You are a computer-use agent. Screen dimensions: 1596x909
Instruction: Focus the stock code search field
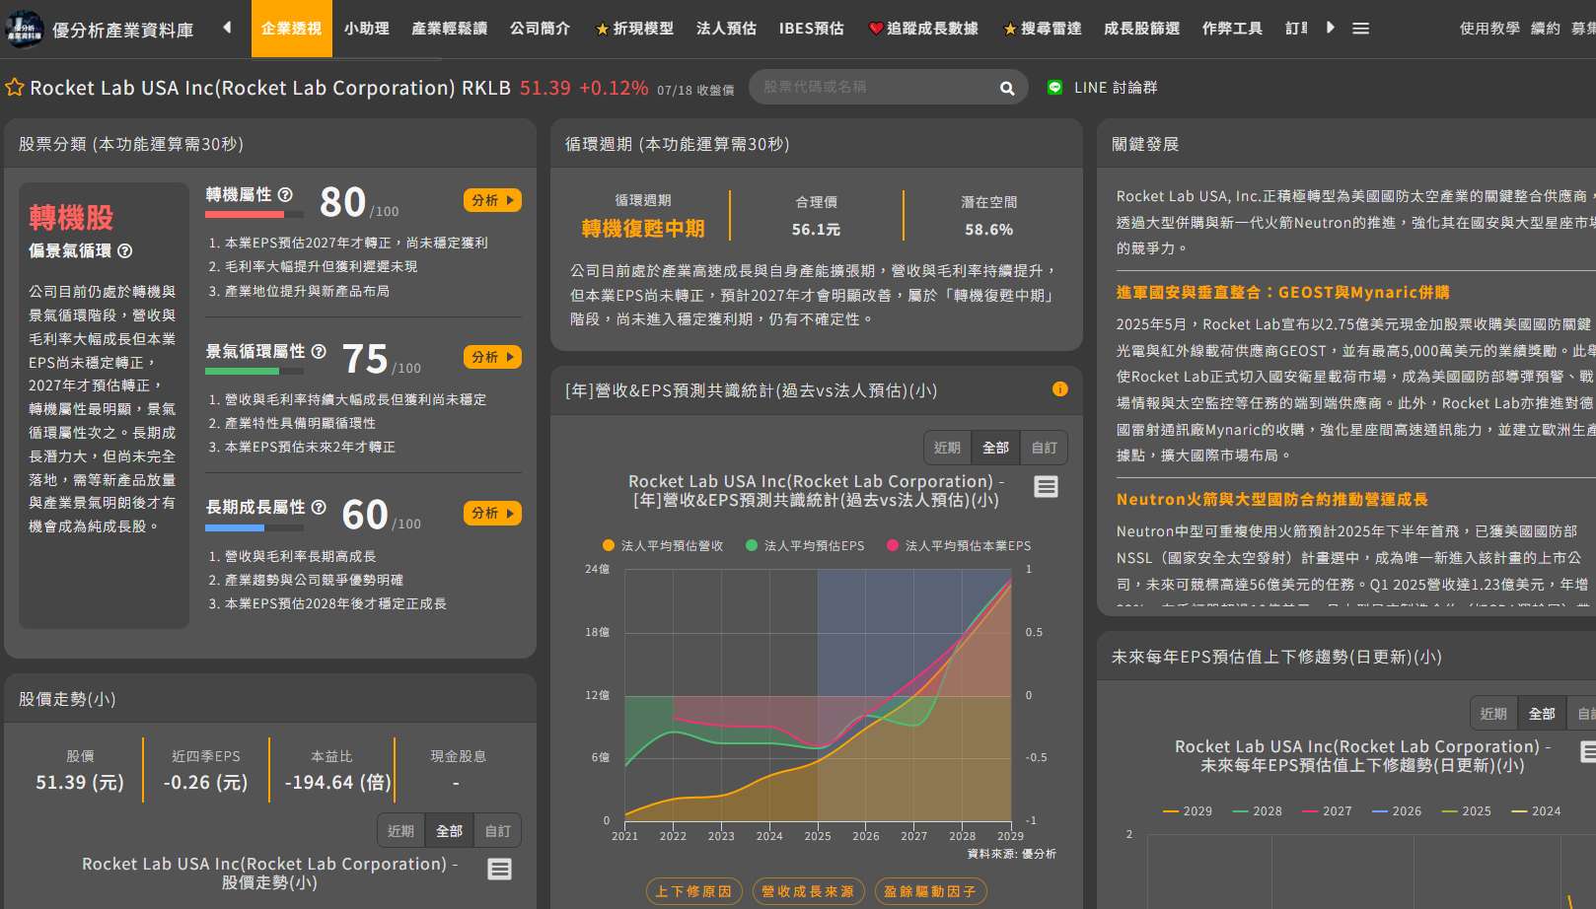coord(873,87)
